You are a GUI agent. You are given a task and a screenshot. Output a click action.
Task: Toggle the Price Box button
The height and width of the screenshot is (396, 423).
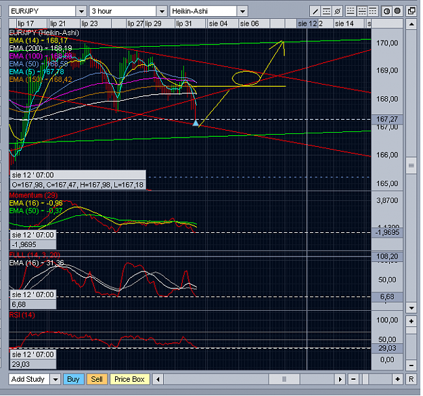coord(129,379)
